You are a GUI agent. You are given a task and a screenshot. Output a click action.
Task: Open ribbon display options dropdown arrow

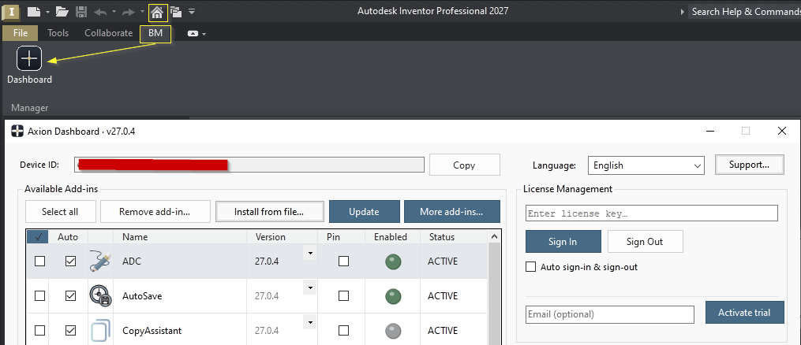(204, 34)
